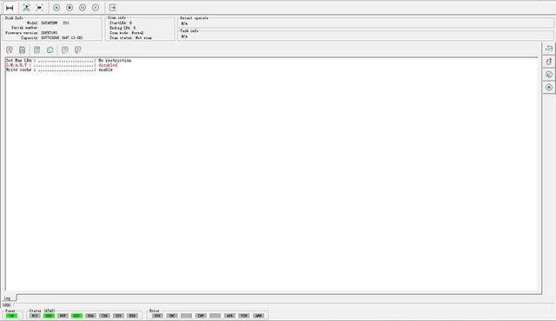Viewport: 556px width, 321px height.
Task: Click the CRR status indicator
Action: coord(104,315)
